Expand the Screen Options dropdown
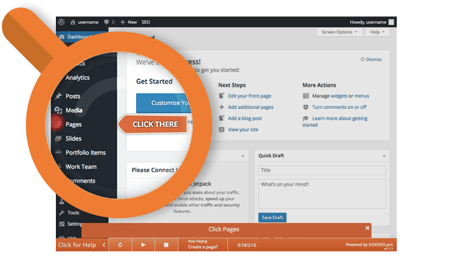This screenshot has width=452, height=264. tap(339, 32)
